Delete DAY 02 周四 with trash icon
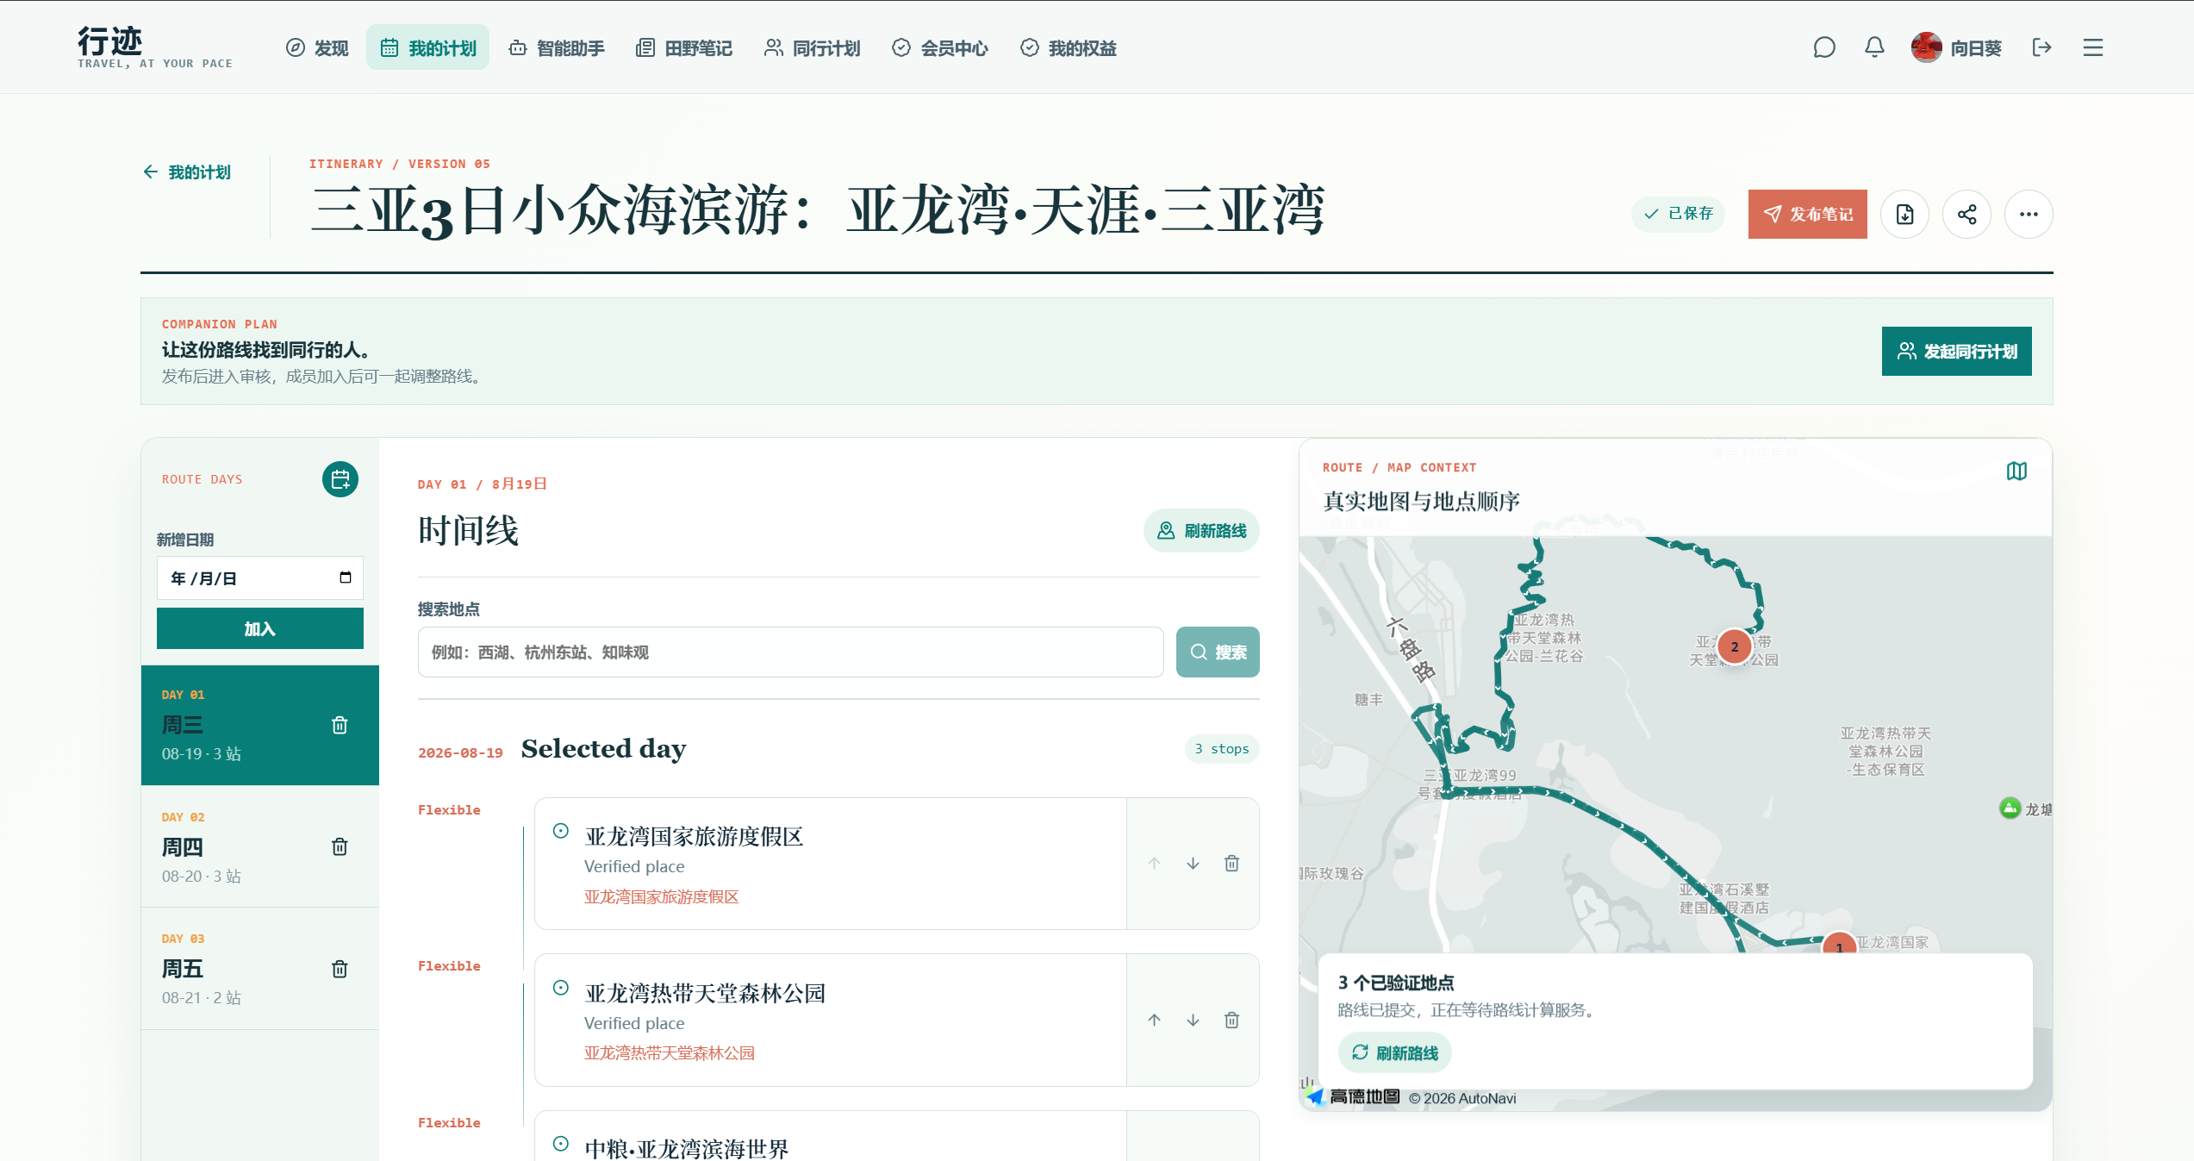2194x1161 pixels. pos(340,846)
